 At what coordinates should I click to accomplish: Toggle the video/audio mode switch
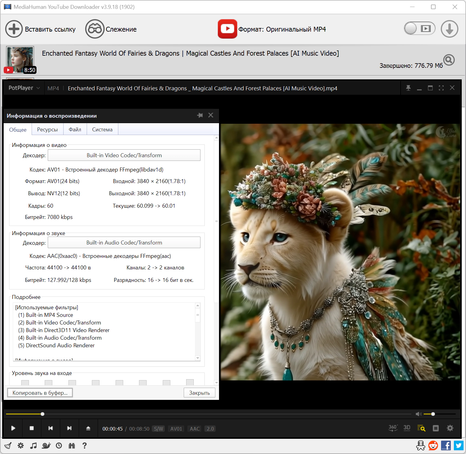(419, 29)
